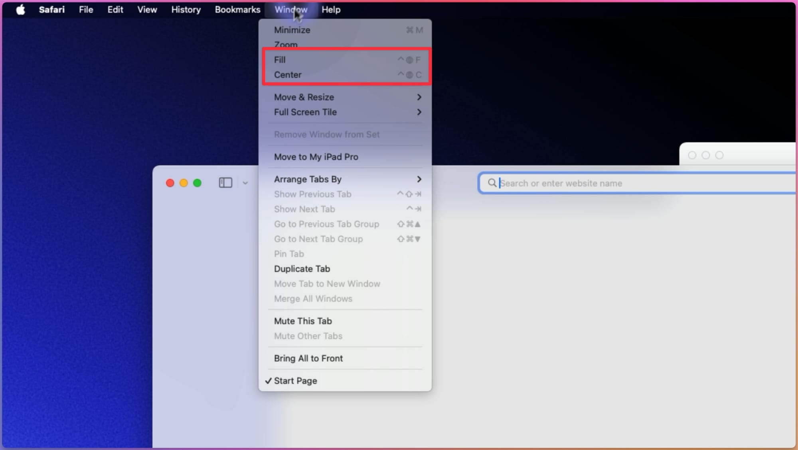Open the Apple menu

click(20, 10)
